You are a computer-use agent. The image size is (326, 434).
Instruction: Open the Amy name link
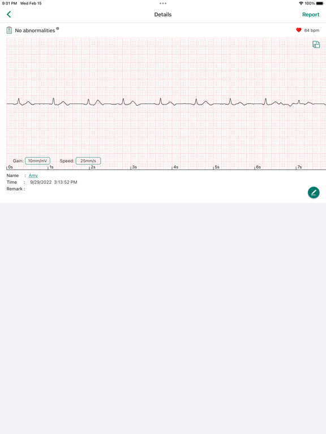[x=33, y=176]
